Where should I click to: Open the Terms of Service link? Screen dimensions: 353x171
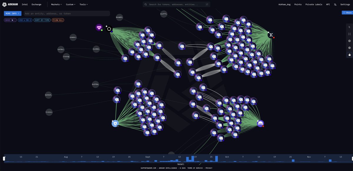tap(196, 168)
